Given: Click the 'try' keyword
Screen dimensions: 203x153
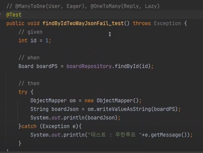Looking at the screenshot, I should [23, 92].
